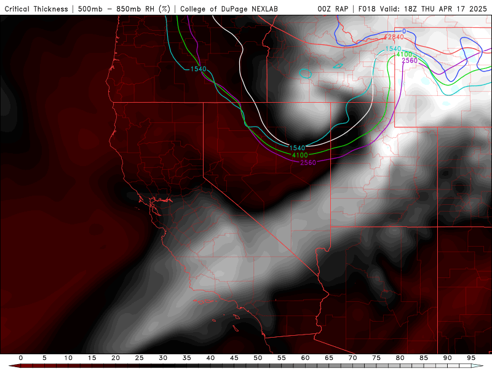Viewport: 492px width, 369px height.
Task: Select the lowest purple "2560" label on the map
Action: point(308,162)
